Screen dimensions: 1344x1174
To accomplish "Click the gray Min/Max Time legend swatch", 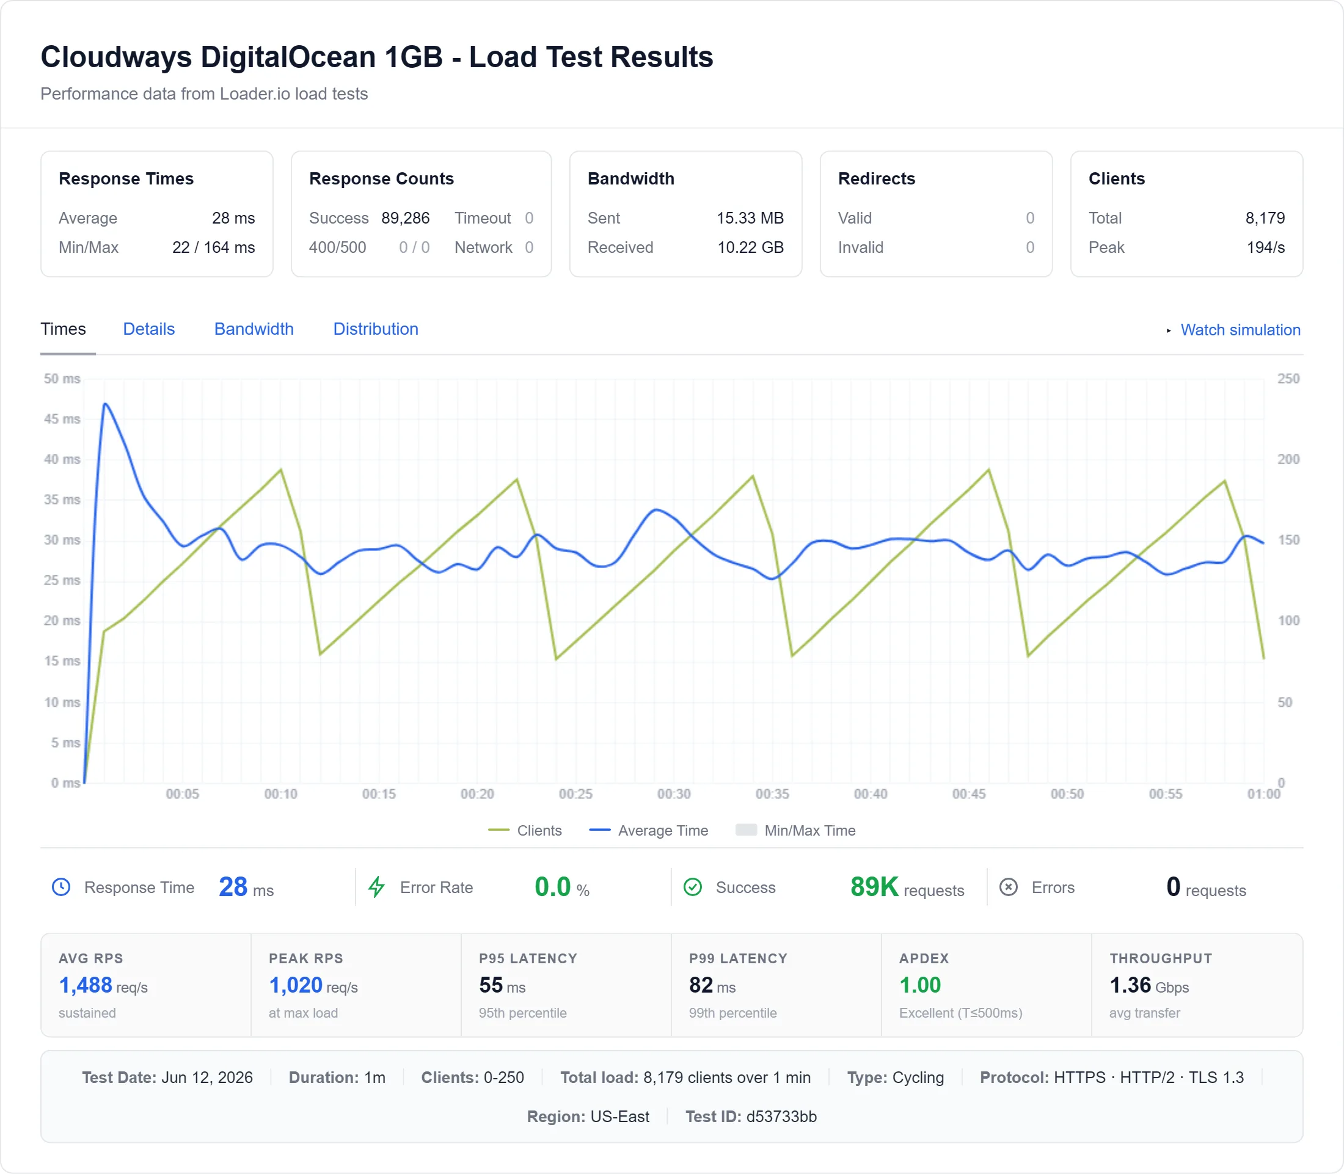I will tap(747, 829).
